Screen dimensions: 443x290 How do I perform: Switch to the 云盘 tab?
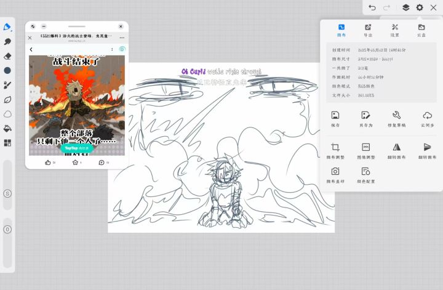coord(421,31)
